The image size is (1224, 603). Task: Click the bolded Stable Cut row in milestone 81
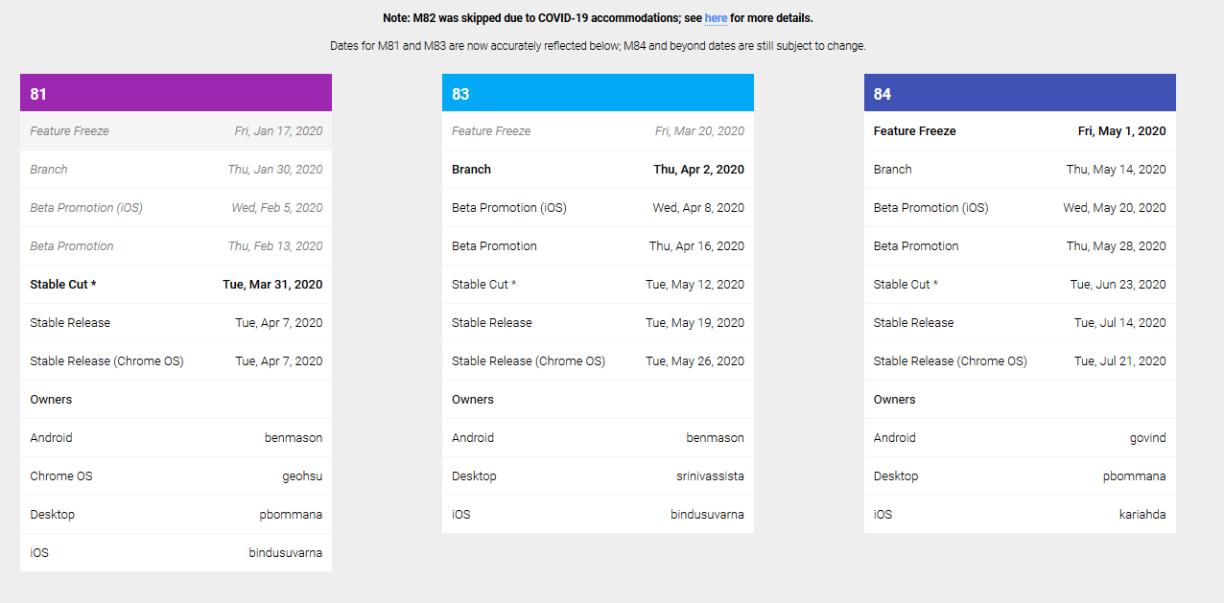176,284
